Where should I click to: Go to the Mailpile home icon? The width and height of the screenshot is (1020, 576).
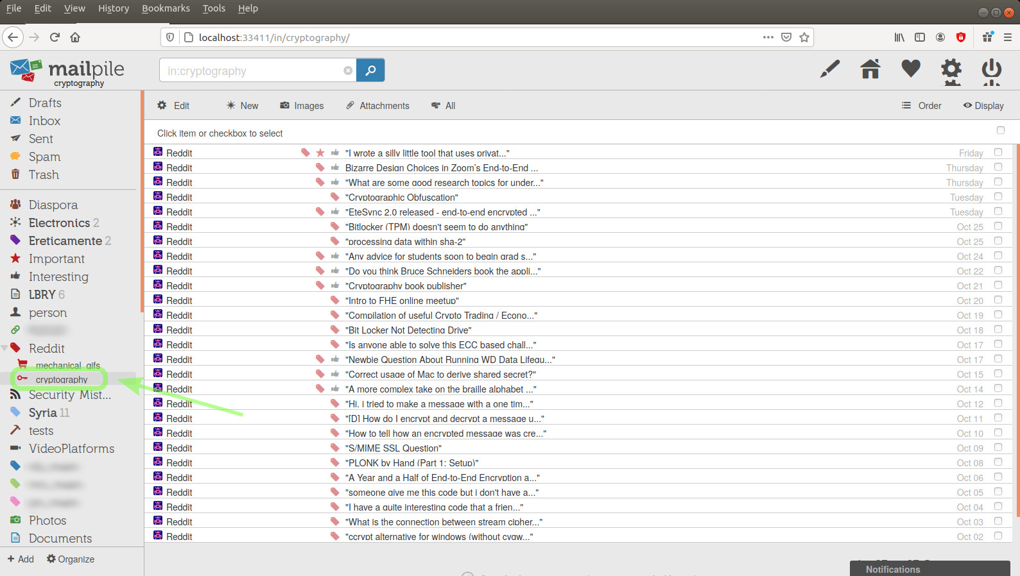[870, 69]
